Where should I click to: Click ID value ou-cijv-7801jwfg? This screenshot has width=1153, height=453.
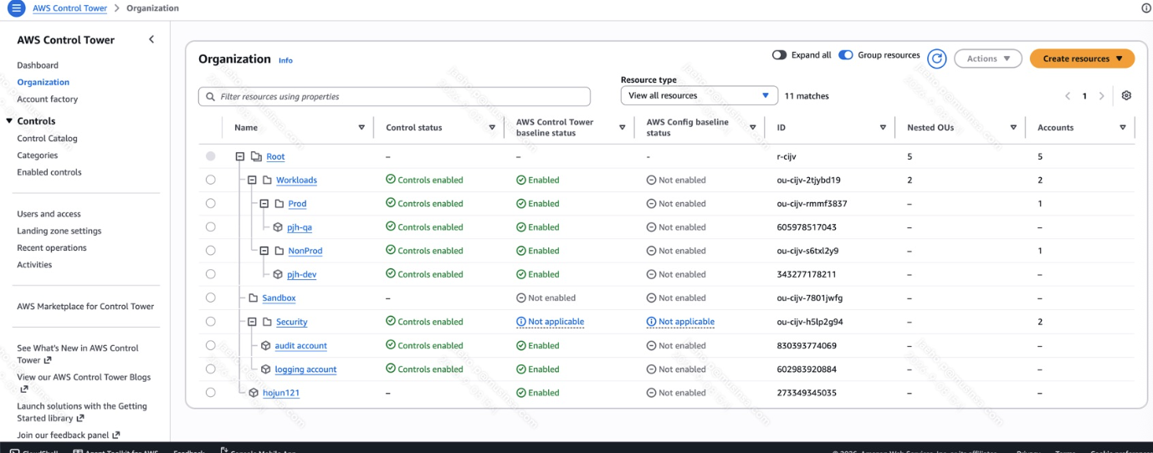point(810,298)
